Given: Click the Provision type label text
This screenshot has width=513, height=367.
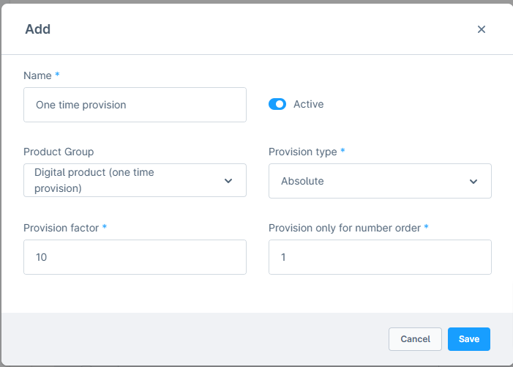Looking at the screenshot, I should tap(302, 152).
